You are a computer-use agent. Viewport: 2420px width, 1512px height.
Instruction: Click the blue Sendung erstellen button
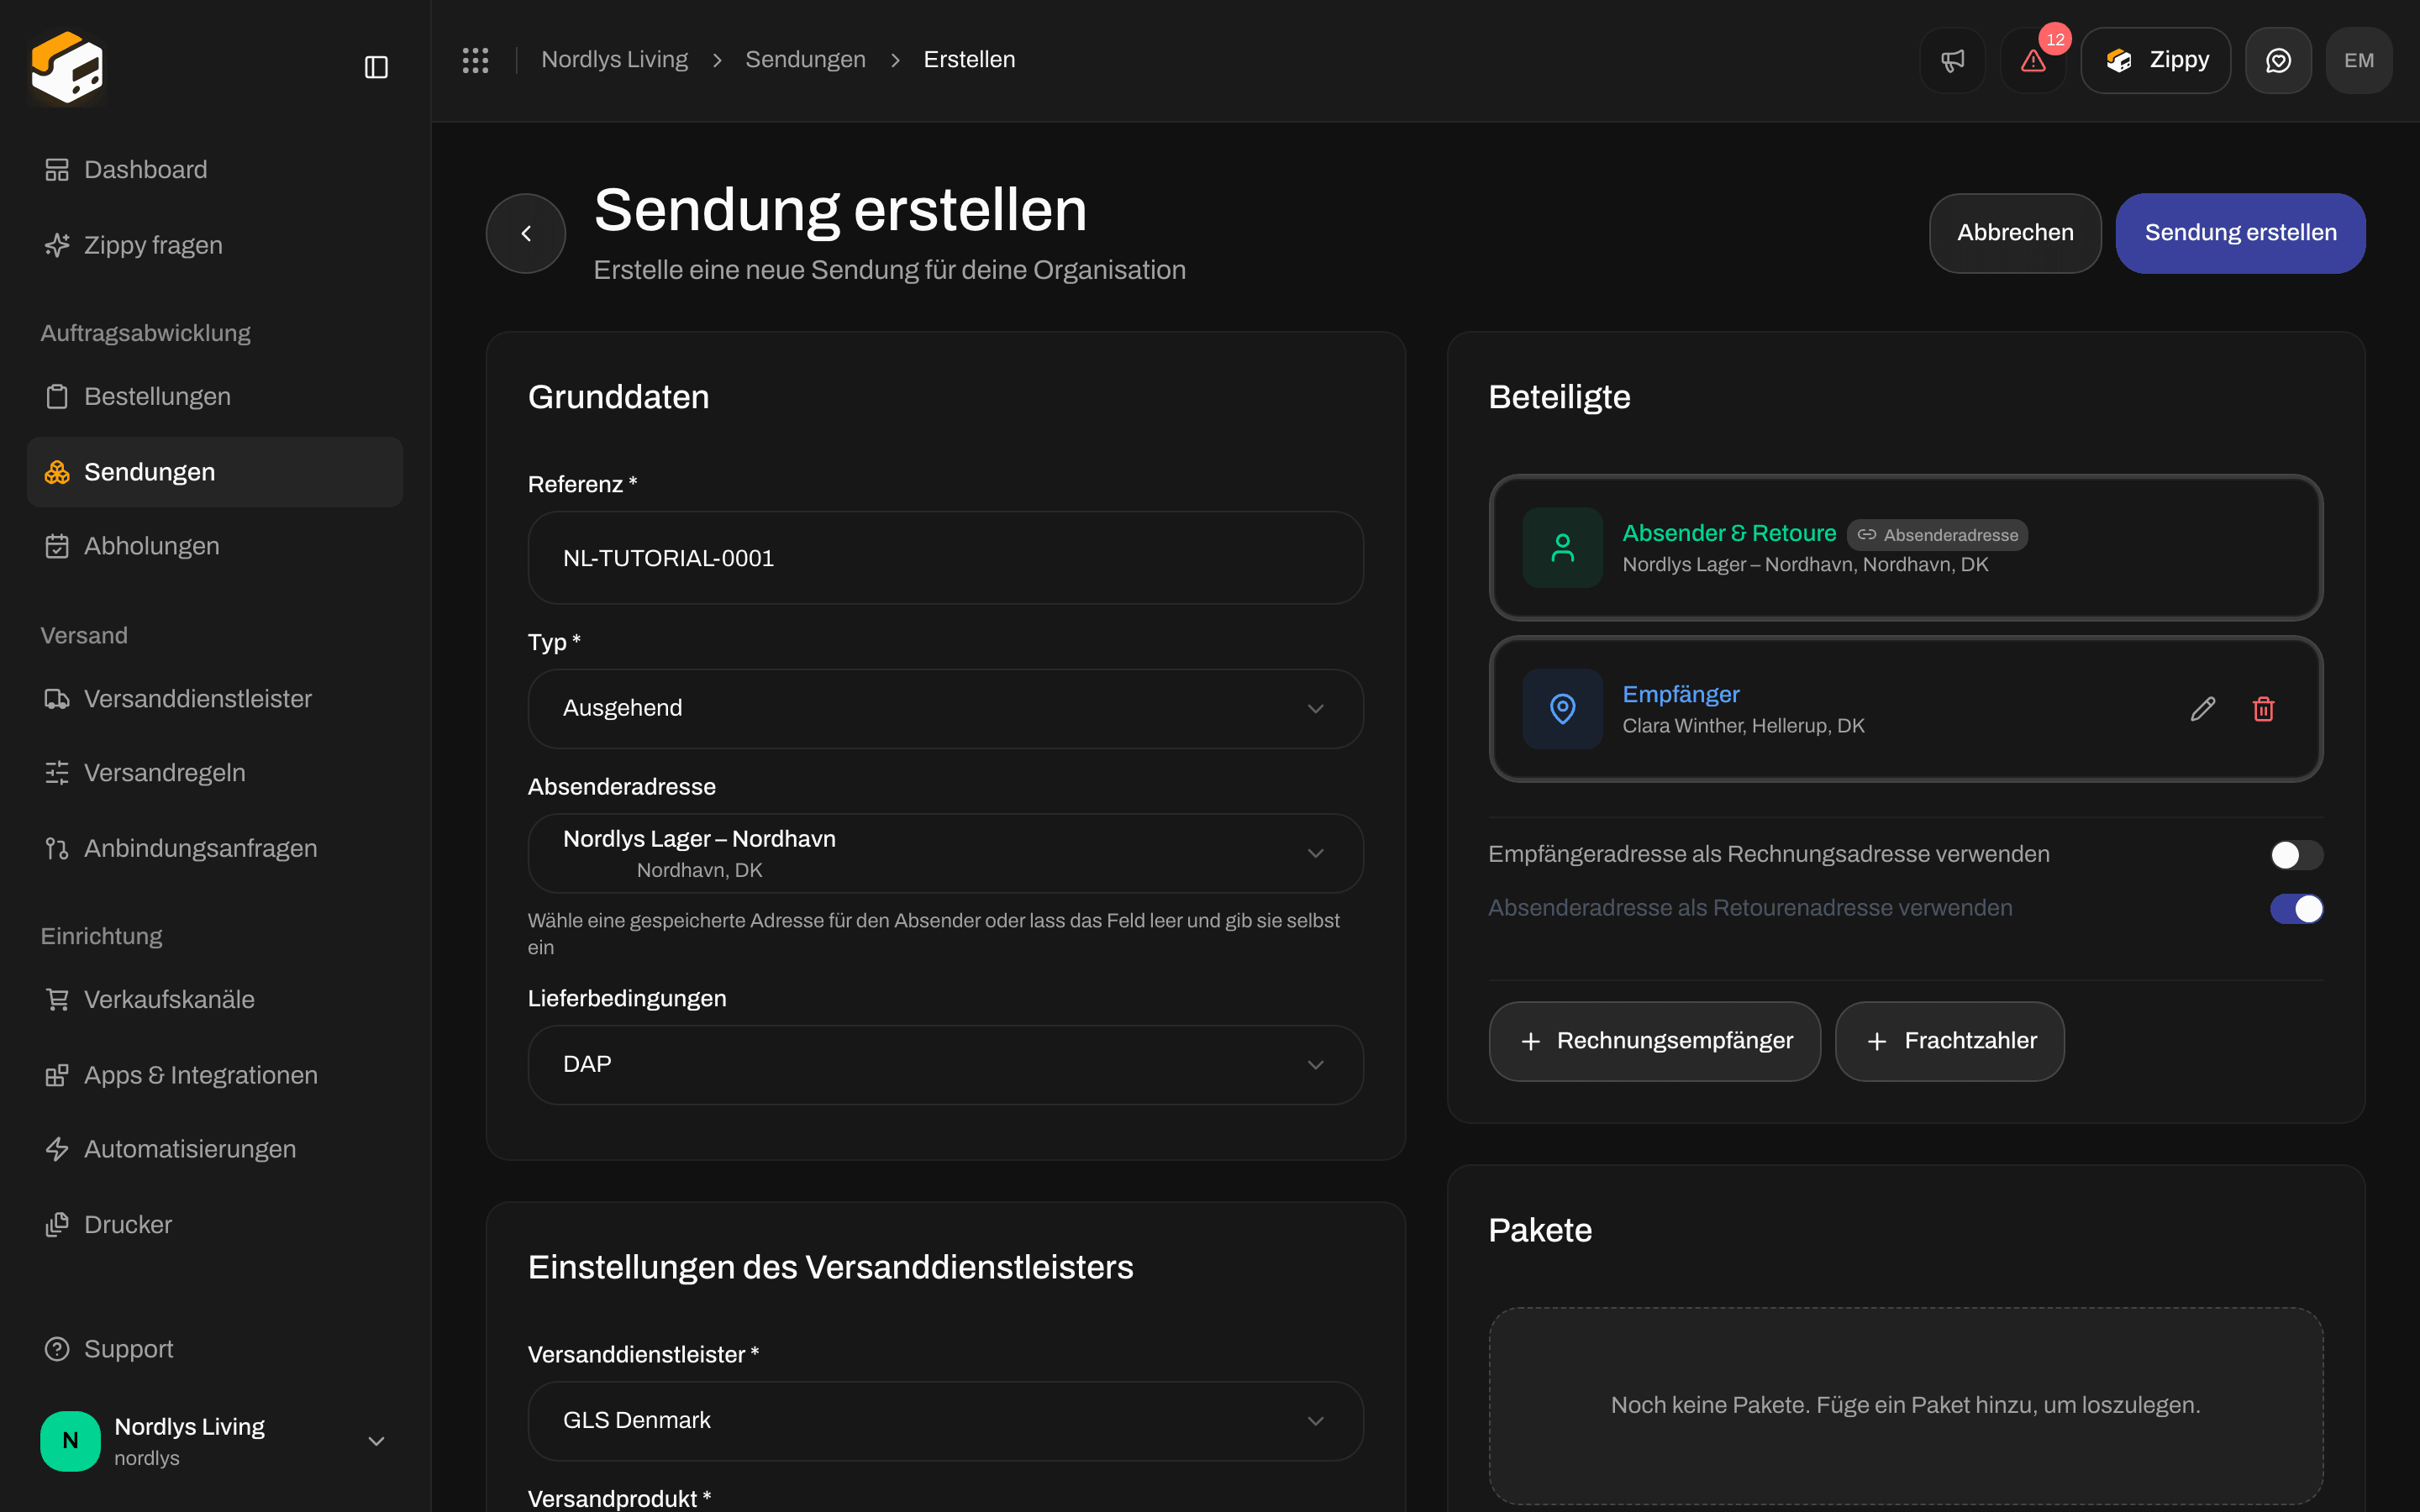pos(2240,233)
